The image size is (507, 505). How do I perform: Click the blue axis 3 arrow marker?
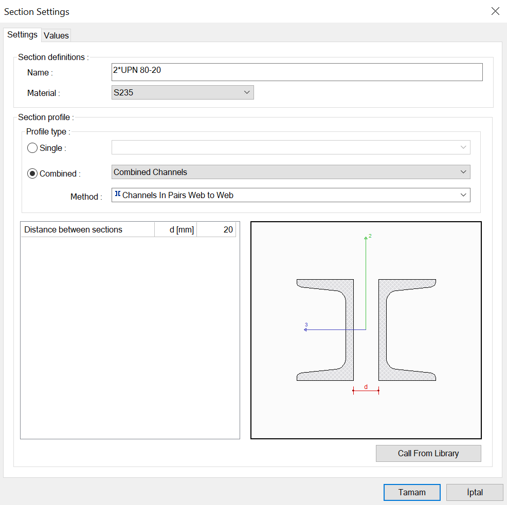[306, 329]
